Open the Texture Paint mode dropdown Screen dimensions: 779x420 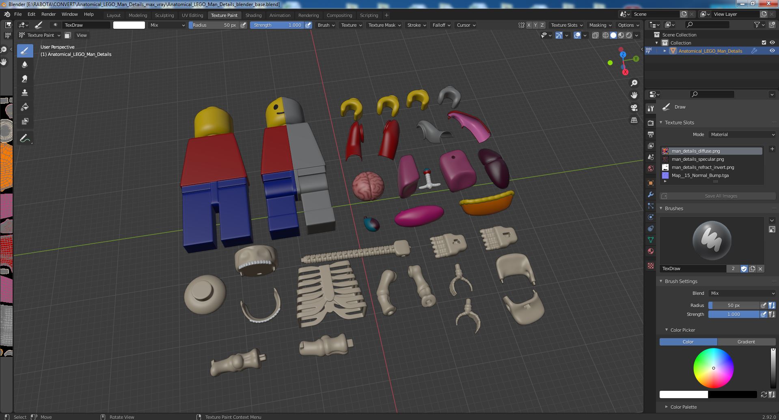pyautogui.click(x=40, y=35)
